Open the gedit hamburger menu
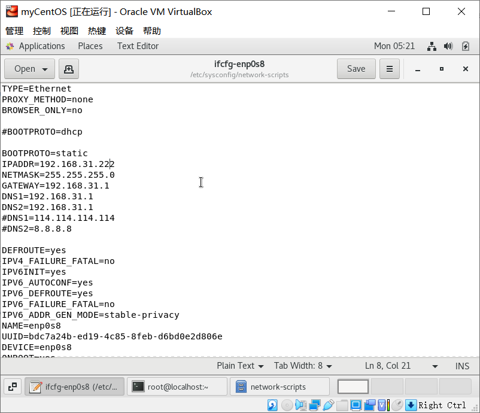This screenshot has height=413, width=480. [x=389, y=69]
